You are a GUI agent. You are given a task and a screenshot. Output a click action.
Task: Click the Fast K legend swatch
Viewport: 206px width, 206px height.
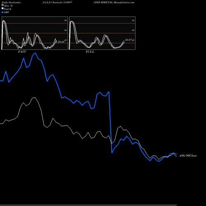pos(2,9)
